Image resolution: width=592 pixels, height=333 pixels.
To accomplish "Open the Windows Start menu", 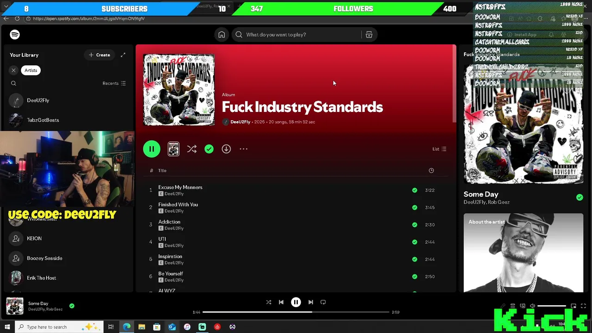I will point(7,327).
